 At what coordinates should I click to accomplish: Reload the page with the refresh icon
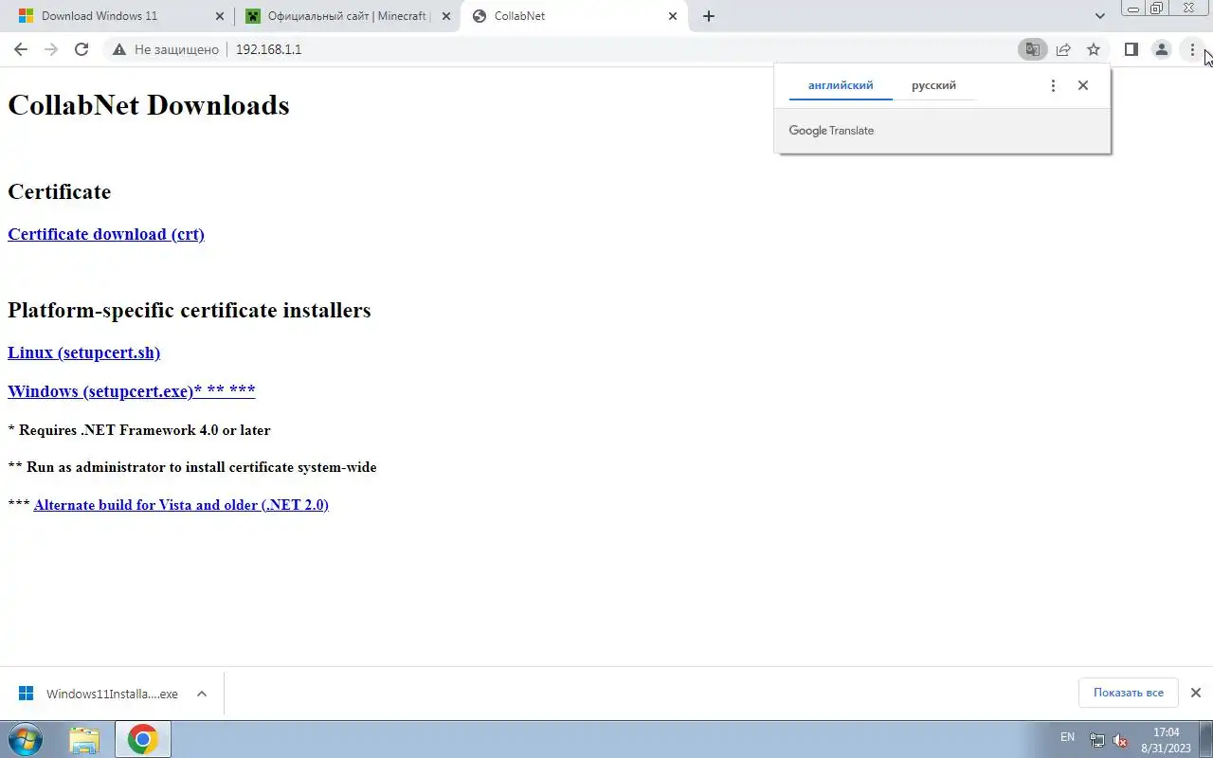[81, 49]
